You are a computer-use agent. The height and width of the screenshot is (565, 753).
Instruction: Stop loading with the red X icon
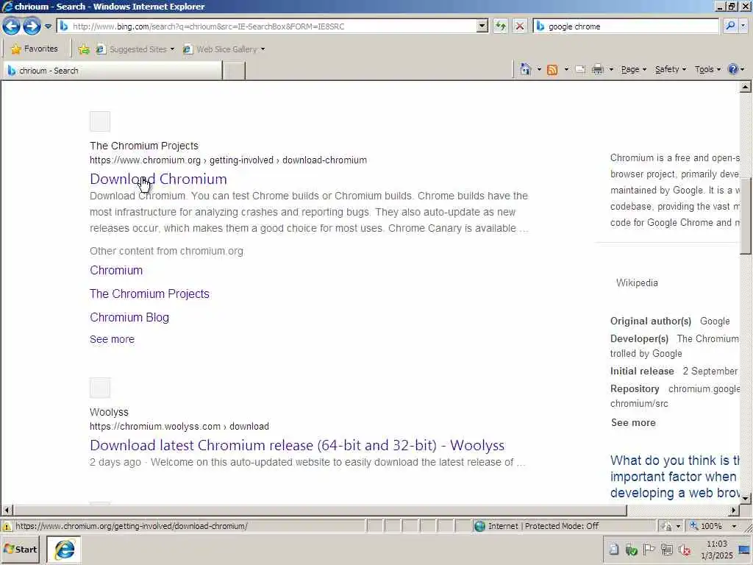[x=520, y=26]
